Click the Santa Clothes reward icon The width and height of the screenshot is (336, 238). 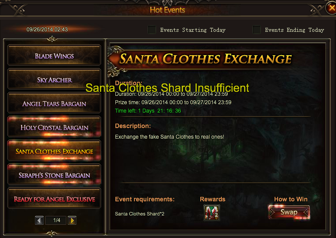tap(211, 212)
